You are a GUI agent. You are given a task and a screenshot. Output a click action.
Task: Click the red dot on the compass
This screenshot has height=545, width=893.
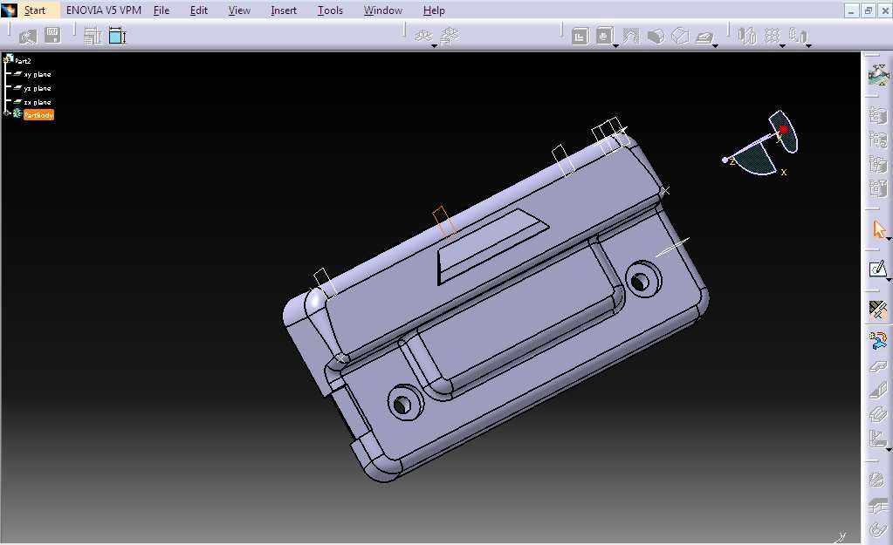[784, 130]
